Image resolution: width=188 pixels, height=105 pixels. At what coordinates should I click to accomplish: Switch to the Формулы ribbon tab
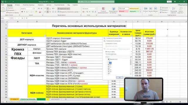[41, 5]
